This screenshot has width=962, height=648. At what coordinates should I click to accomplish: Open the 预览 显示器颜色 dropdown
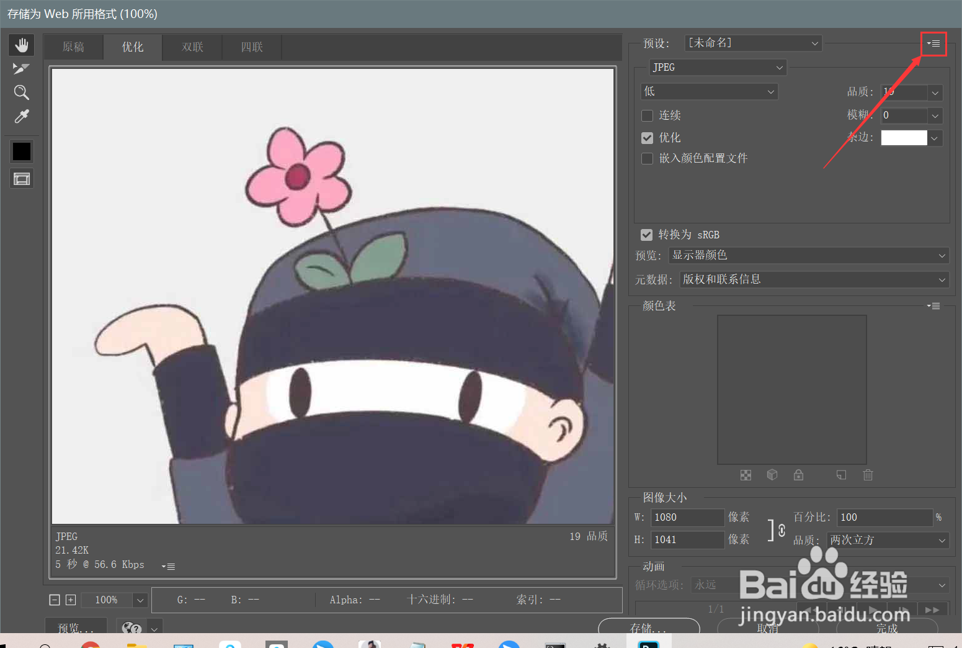coord(809,255)
